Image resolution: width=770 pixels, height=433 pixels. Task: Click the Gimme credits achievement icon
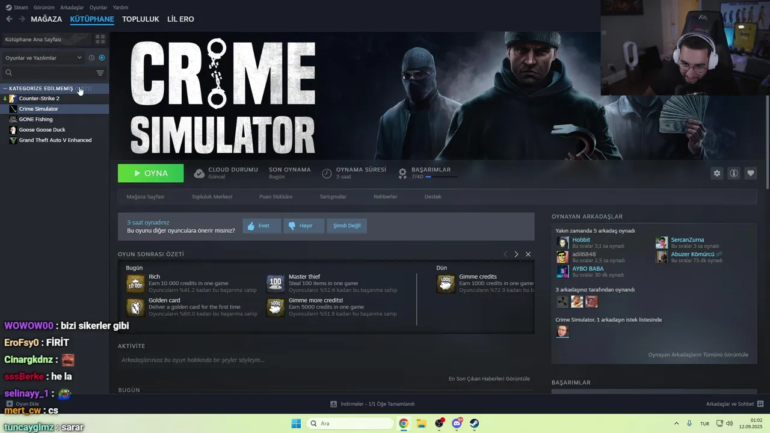point(446,283)
